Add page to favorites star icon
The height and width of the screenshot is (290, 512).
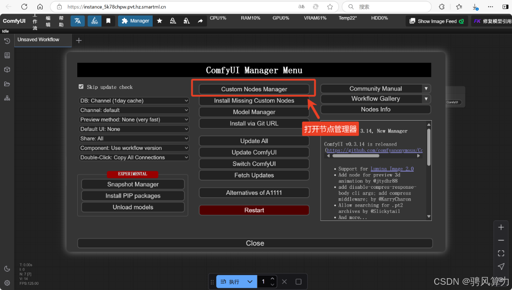[x=330, y=7]
